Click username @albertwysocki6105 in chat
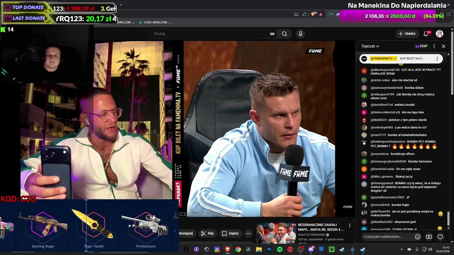The height and width of the screenshot is (255, 454). pyautogui.click(x=385, y=70)
